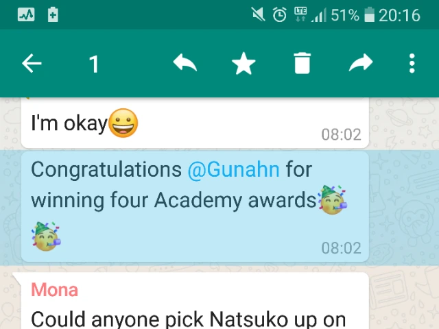The image size is (439, 329).
Task: Tap the activity monitor notification icon
Action: coord(26,14)
